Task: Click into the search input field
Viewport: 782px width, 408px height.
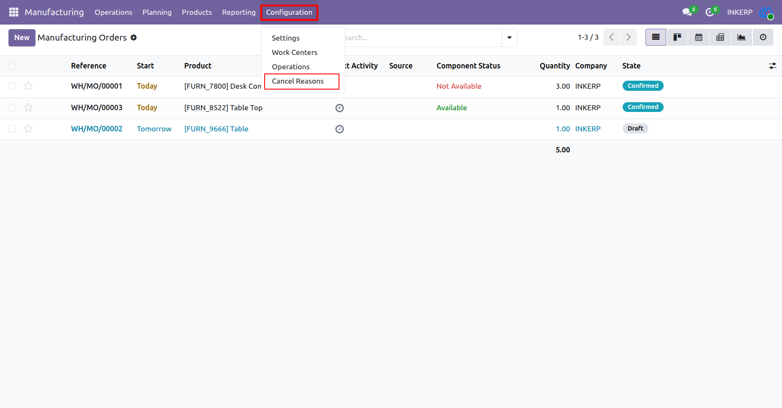Action: 423,38
